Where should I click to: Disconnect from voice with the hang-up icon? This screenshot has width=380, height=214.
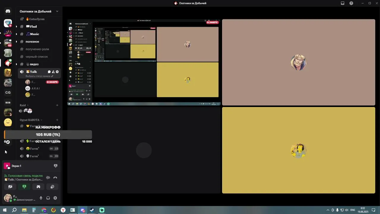click(55, 178)
